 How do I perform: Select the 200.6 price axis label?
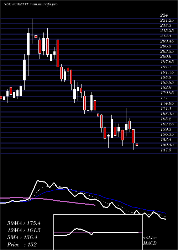[x=166, y=56]
